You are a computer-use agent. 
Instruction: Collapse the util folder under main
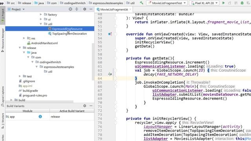click(41, 24)
